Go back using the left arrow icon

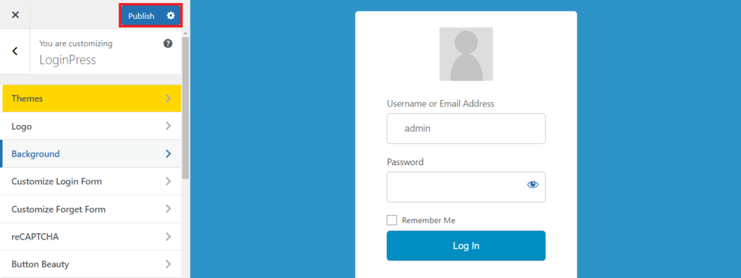coord(15,51)
